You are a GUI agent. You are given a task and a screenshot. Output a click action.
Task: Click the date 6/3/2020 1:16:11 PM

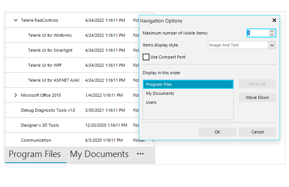pyautogui.click(x=104, y=140)
